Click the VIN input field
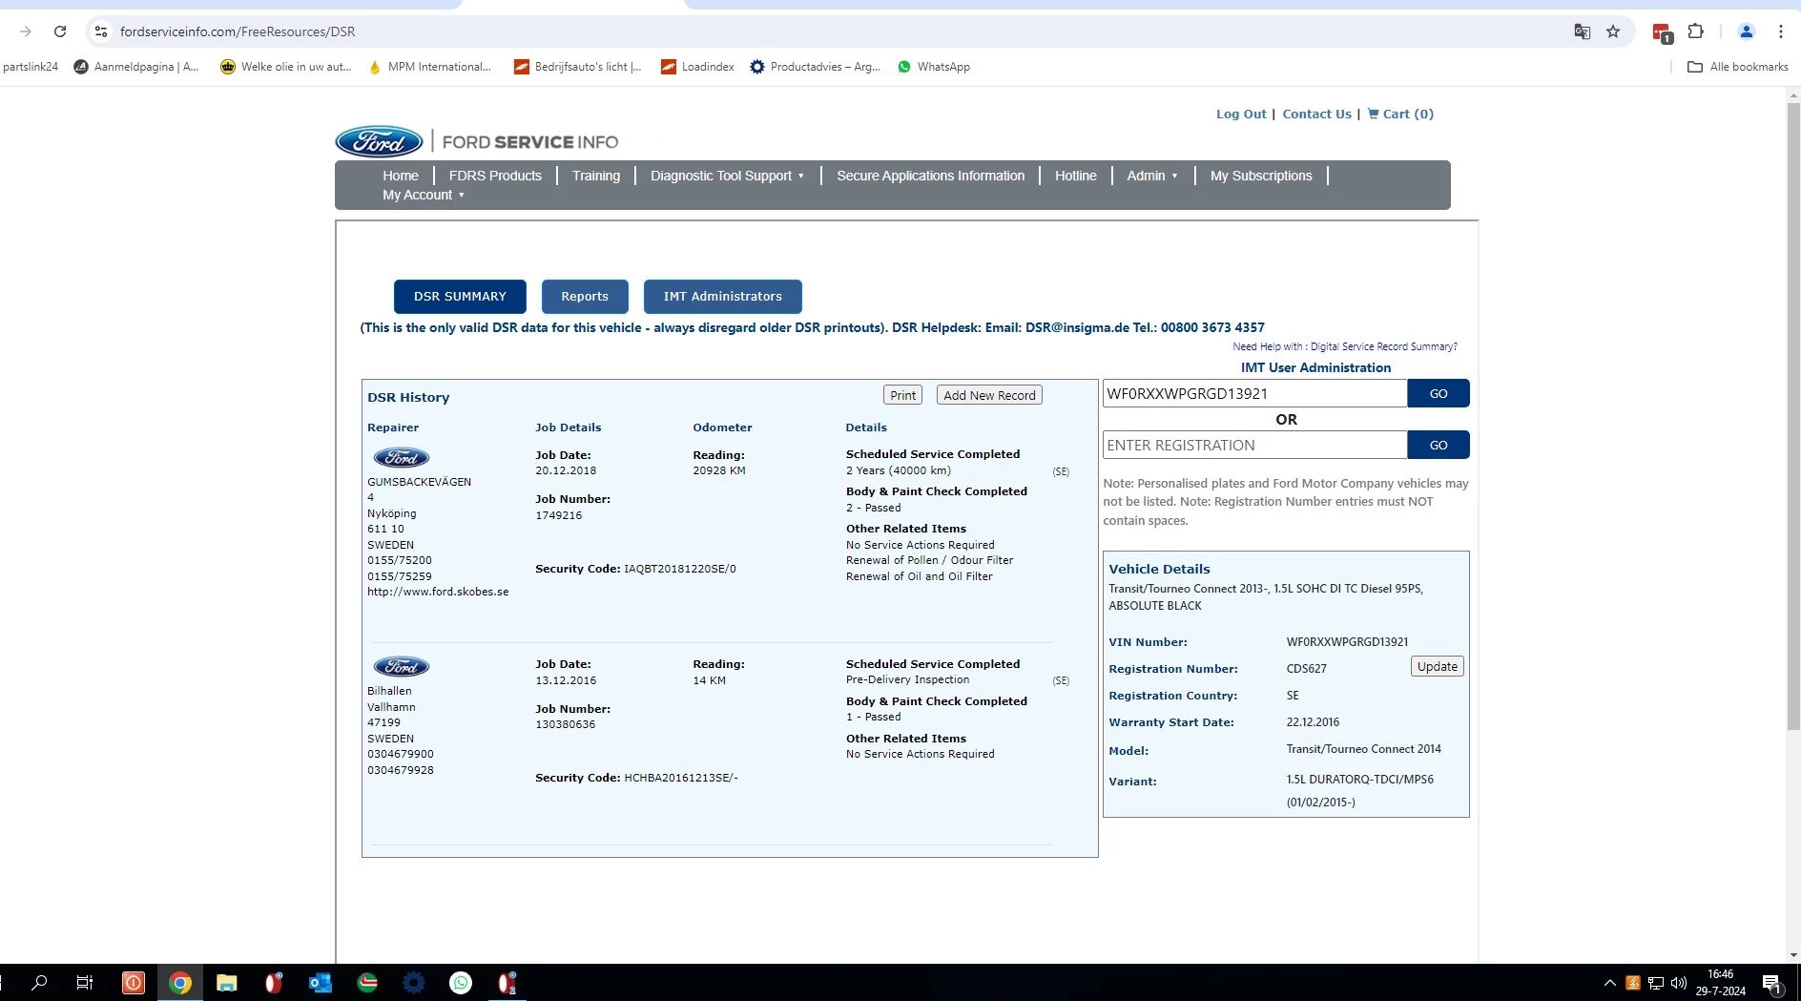Image resolution: width=1801 pixels, height=1001 pixels. tap(1254, 393)
